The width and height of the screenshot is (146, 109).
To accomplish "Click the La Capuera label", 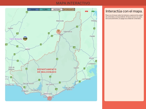I will [x=35, y=90].
